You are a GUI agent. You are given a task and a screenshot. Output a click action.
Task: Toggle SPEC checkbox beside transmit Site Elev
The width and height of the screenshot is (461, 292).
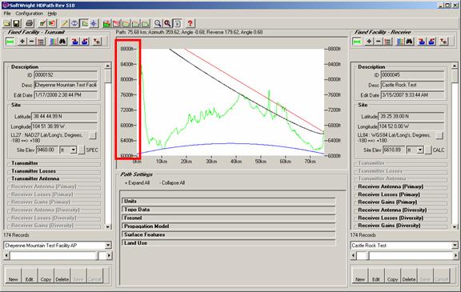pos(82,150)
